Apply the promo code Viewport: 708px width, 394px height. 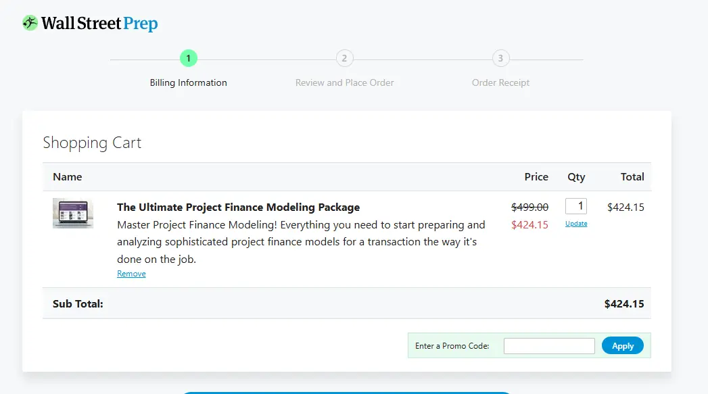[x=622, y=346]
